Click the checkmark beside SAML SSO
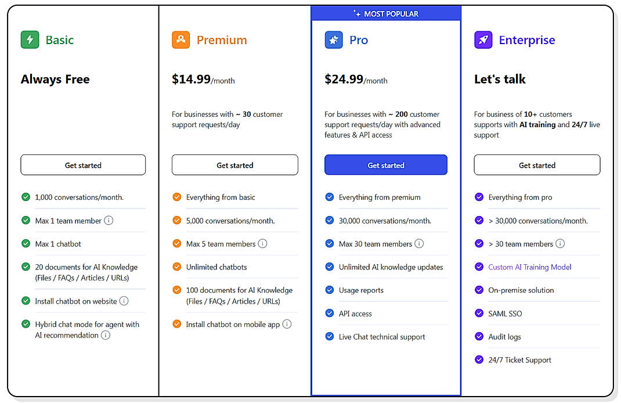Image resolution: width=621 pixels, height=403 pixels. pos(479,314)
